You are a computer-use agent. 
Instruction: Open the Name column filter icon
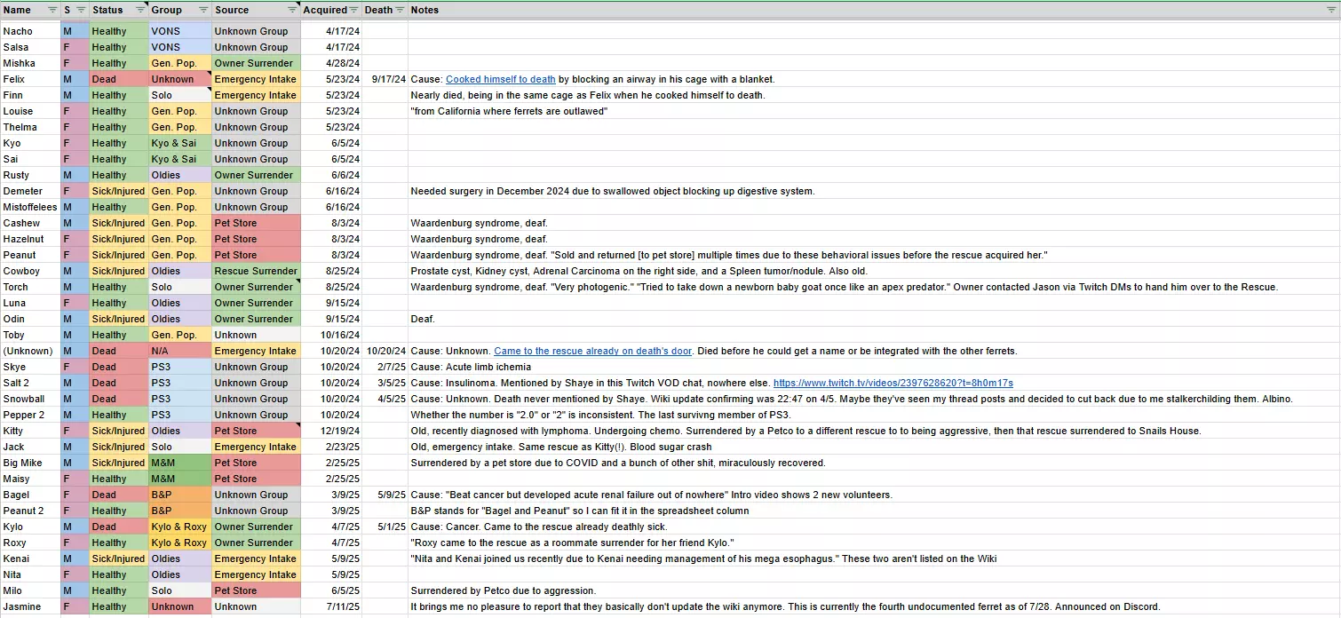click(51, 10)
